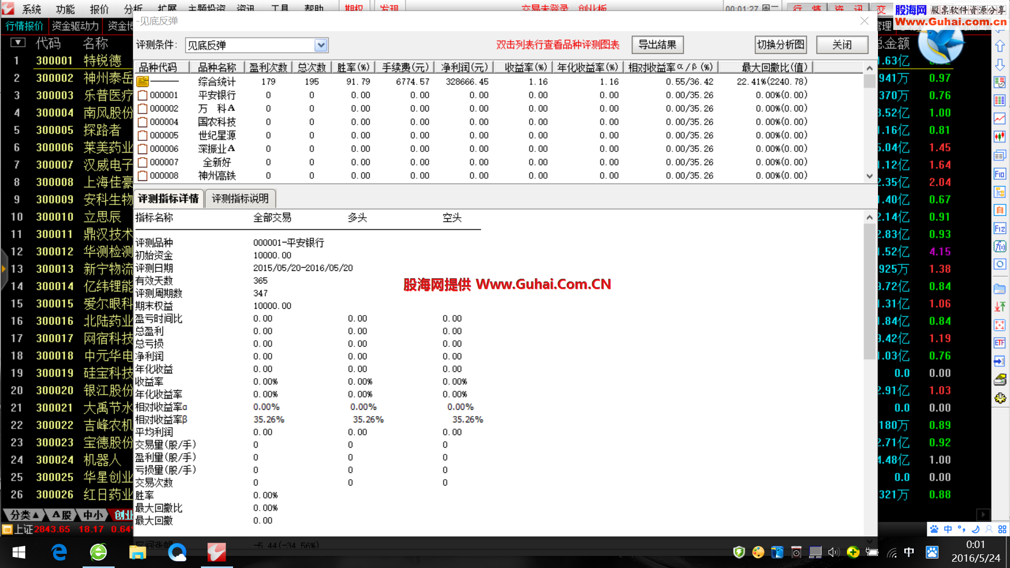Click the green shield icon in system tray
Image resolution: width=1010 pixels, height=568 pixels.
point(739,552)
